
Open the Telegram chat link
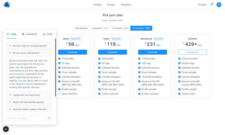(23, 84)
